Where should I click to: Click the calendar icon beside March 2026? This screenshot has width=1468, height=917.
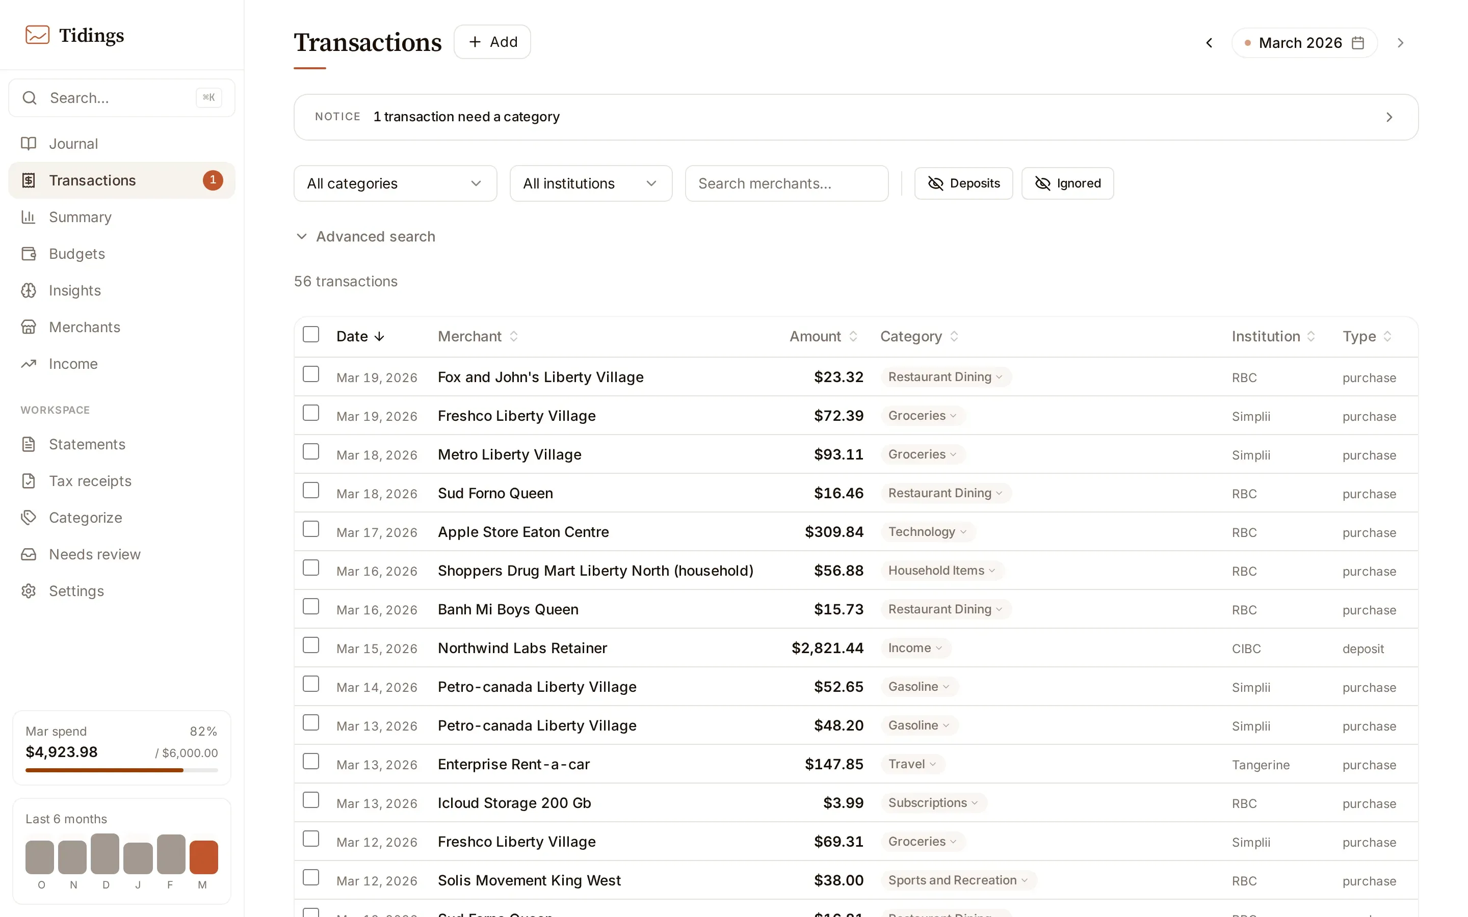pyautogui.click(x=1358, y=42)
